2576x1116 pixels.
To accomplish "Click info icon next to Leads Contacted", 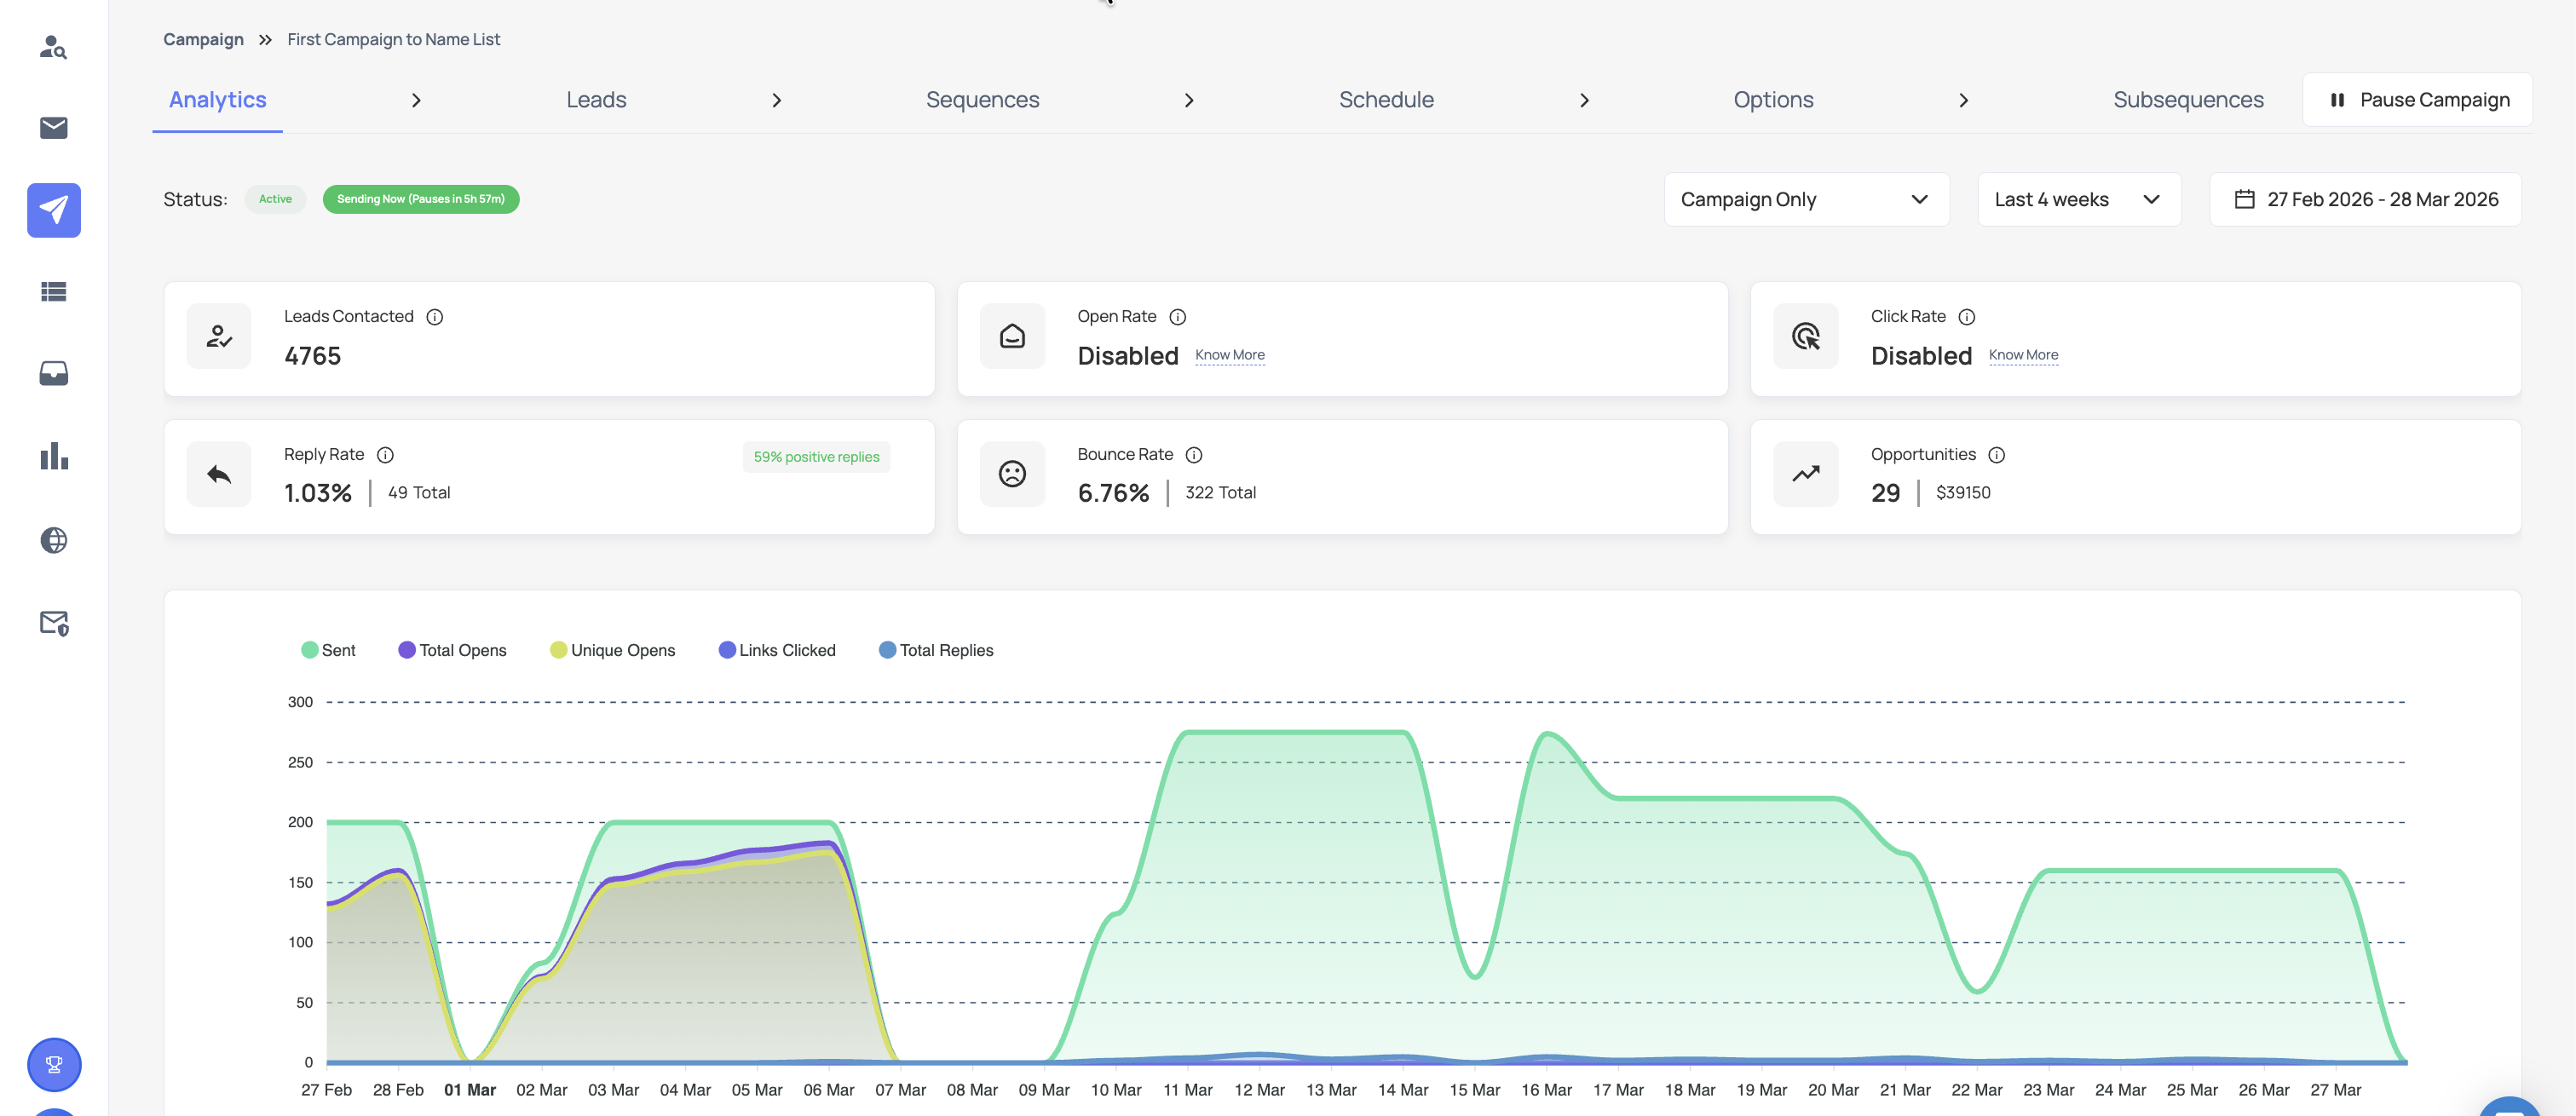I will [x=434, y=317].
